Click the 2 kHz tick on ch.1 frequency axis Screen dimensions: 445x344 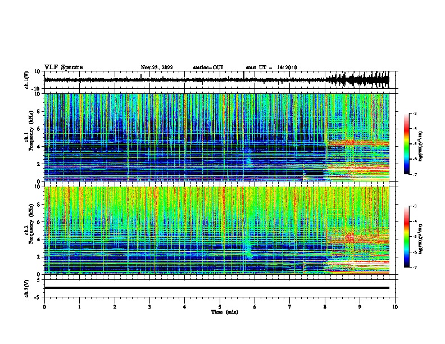(x=39, y=164)
